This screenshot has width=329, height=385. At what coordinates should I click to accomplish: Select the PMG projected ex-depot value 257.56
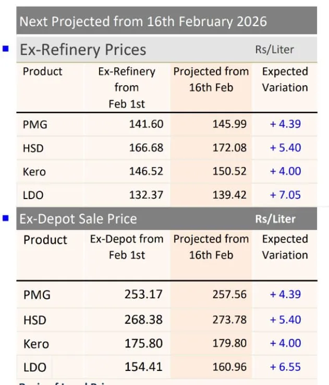point(229,294)
